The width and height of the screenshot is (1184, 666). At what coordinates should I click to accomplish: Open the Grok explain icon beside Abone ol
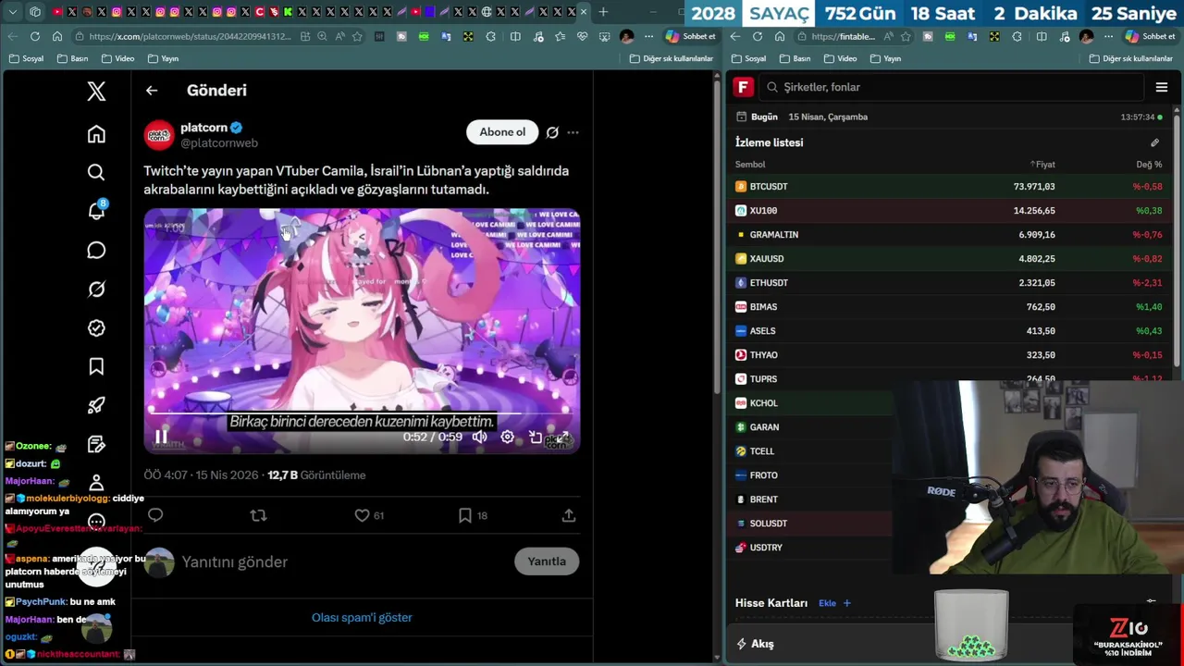(x=552, y=132)
